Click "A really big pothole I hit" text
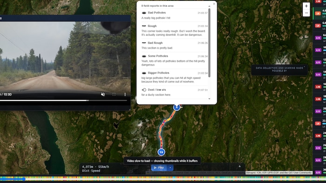Viewport: 326px width, 183px height. point(156,18)
